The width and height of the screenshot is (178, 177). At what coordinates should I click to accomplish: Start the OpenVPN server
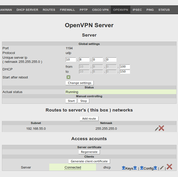71,101
